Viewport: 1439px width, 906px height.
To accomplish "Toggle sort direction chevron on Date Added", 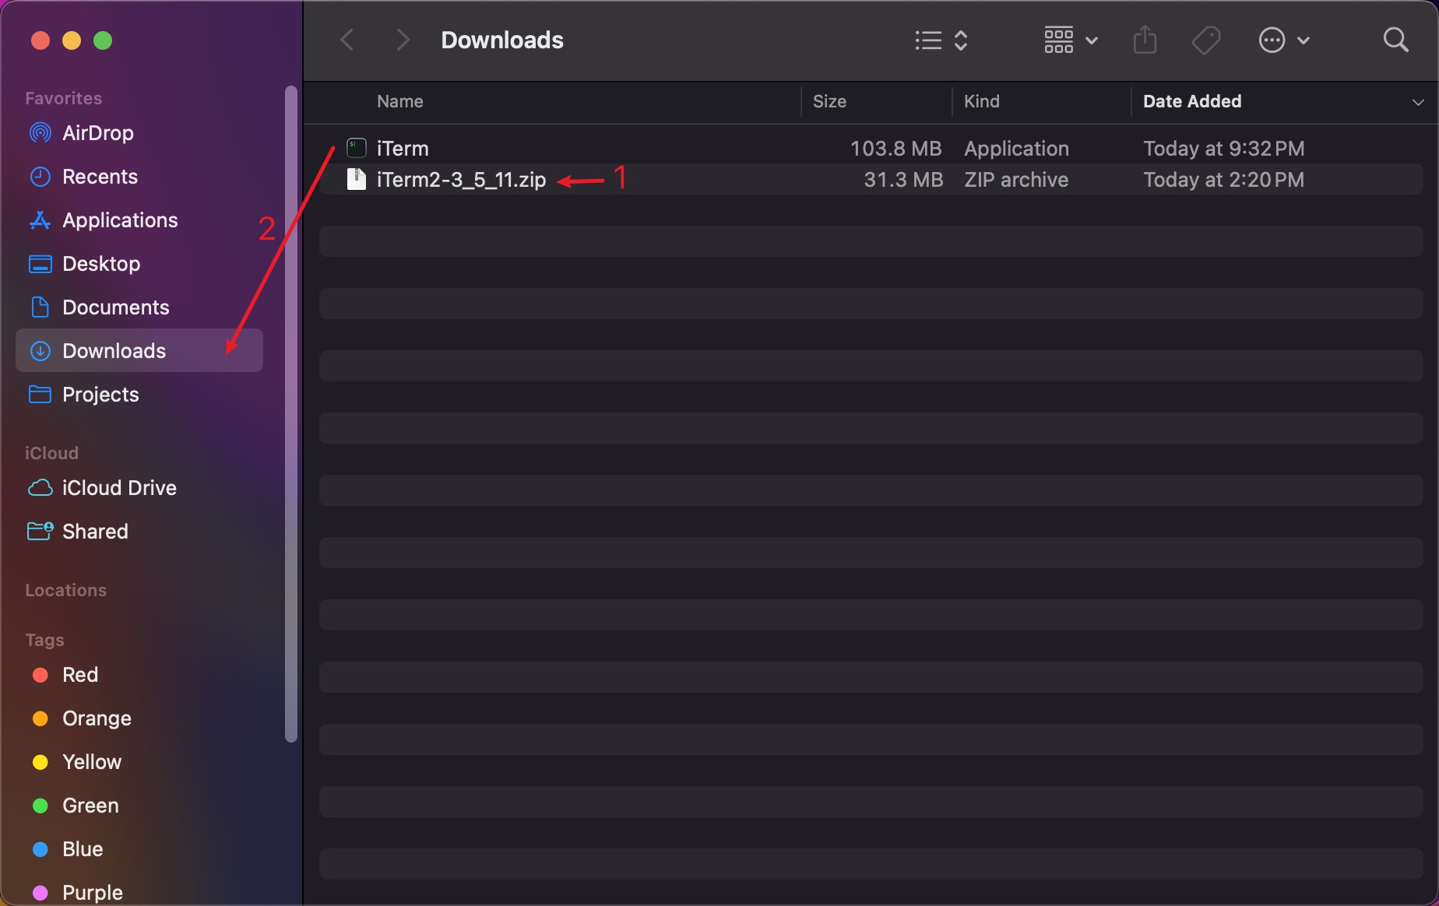I will pyautogui.click(x=1418, y=102).
